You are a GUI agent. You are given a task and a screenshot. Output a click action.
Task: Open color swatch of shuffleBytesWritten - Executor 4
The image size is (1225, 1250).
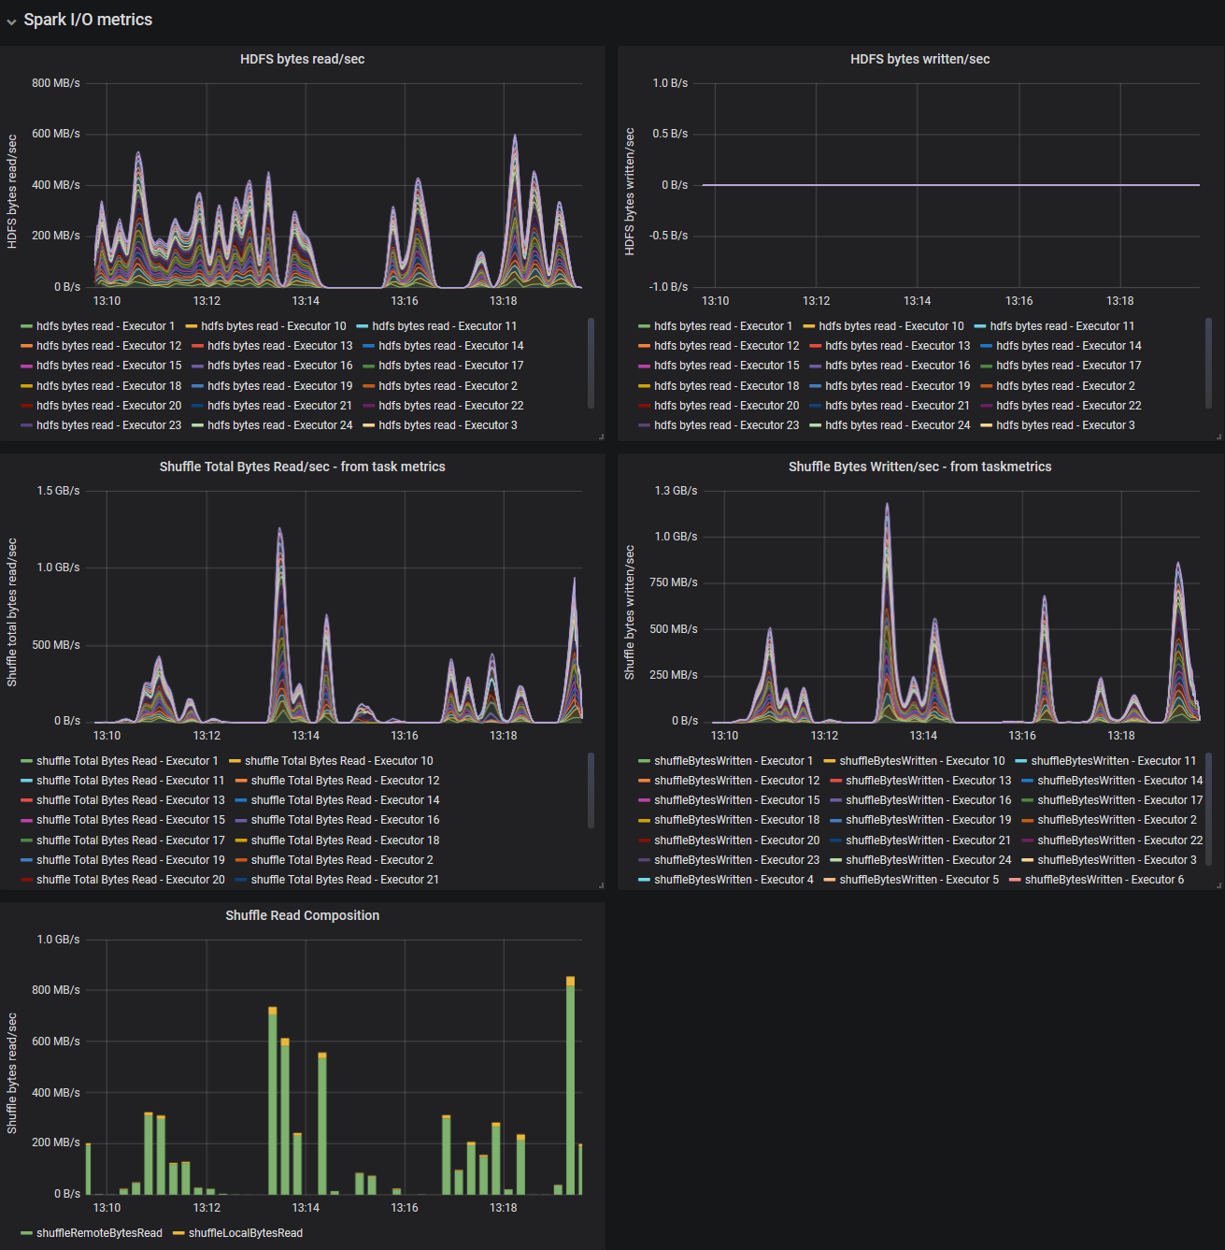pyautogui.click(x=644, y=880)
